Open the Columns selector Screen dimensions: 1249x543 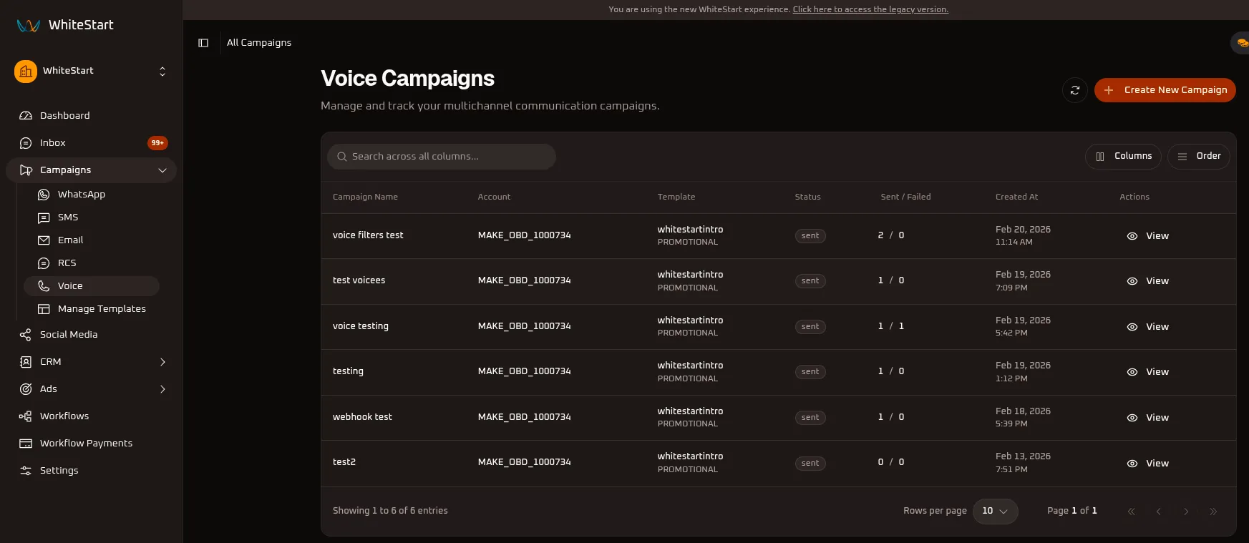pos(1124,156)
